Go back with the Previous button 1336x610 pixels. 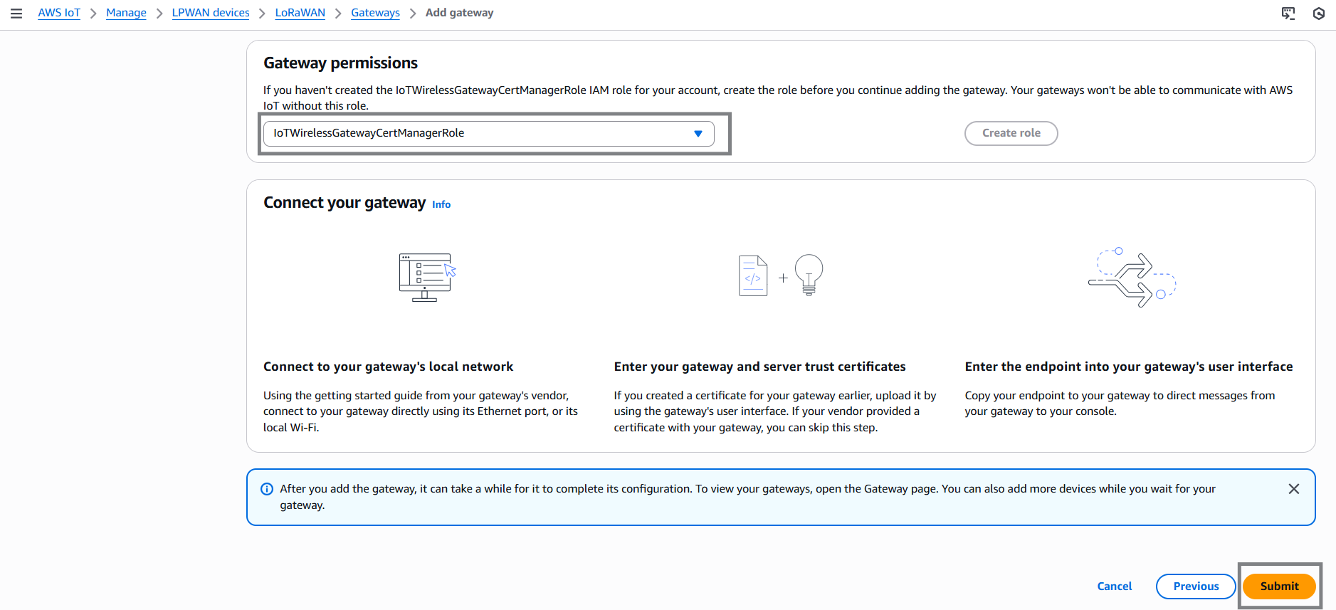pos(1196,587)
